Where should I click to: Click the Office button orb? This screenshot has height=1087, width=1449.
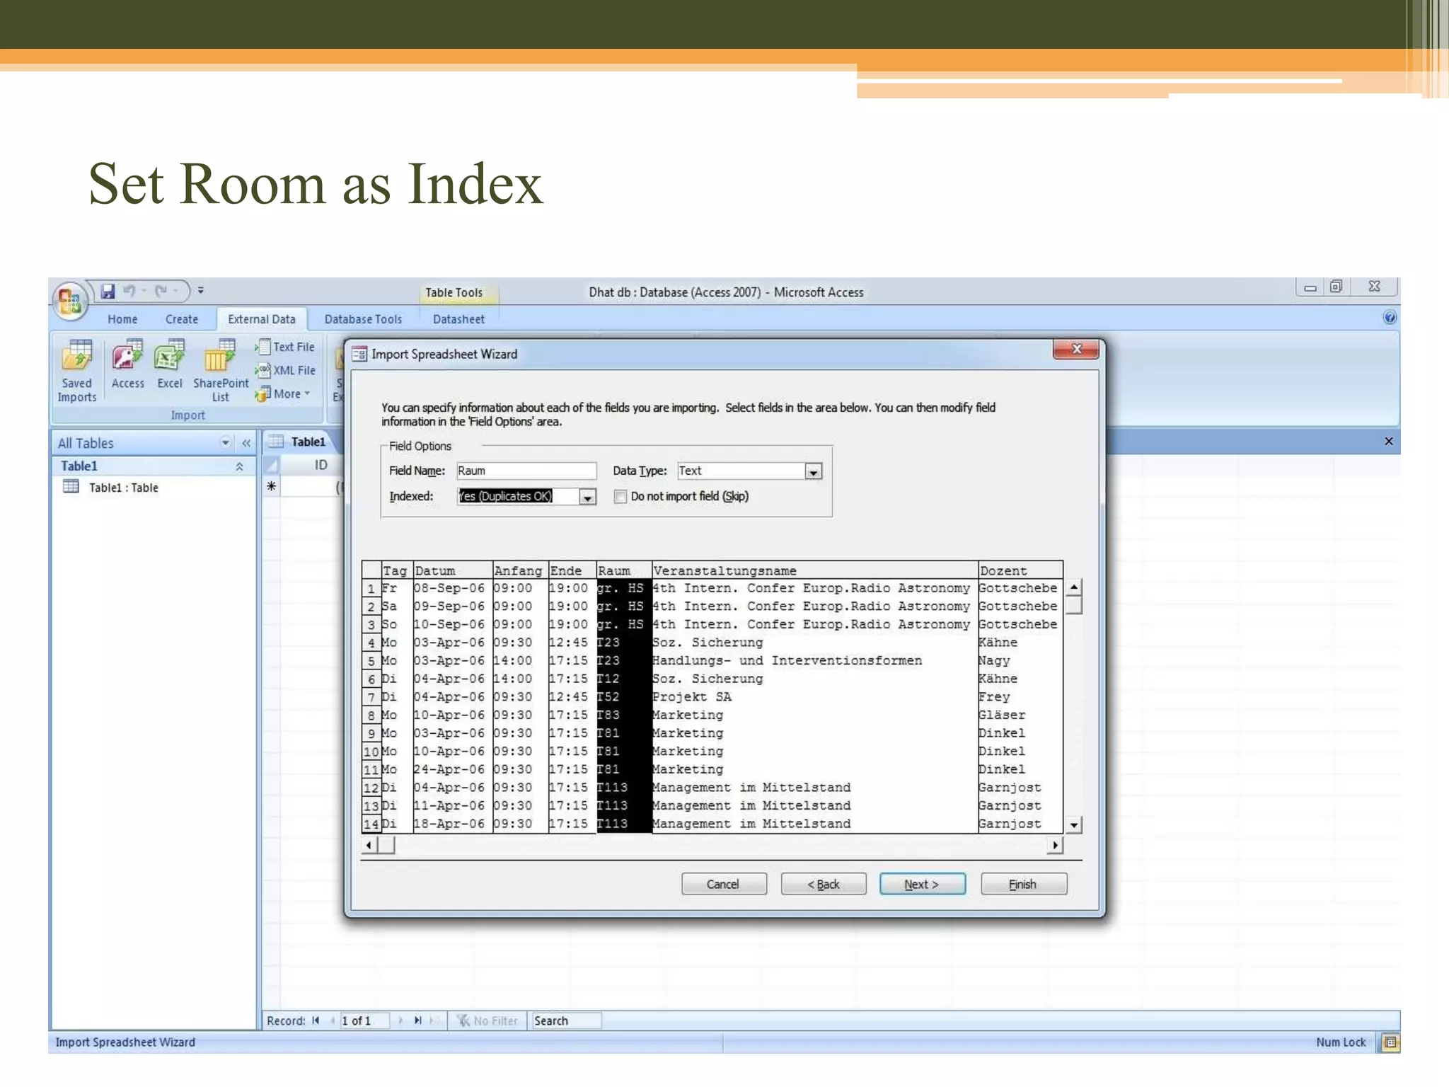pos(69,301)
